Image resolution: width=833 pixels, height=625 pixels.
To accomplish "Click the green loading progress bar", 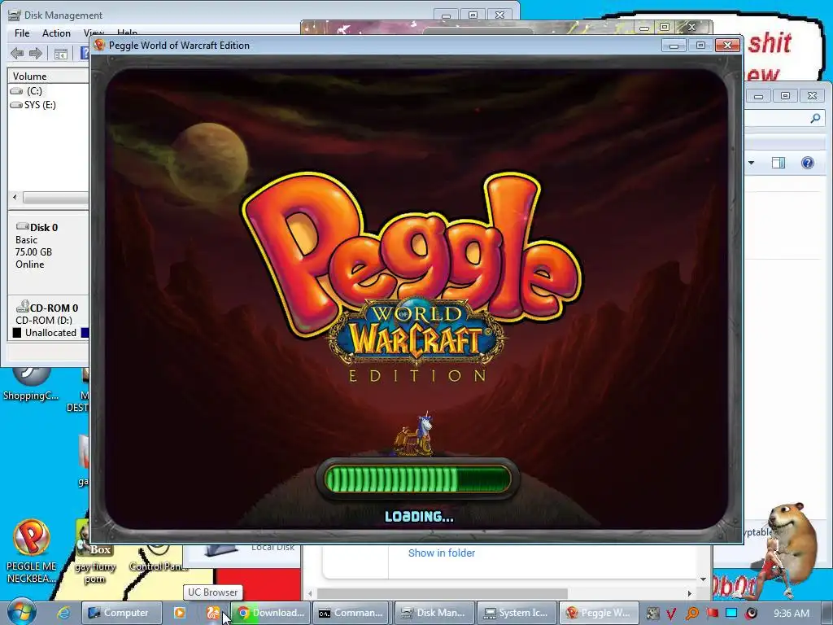I will [x=417, y=479].
